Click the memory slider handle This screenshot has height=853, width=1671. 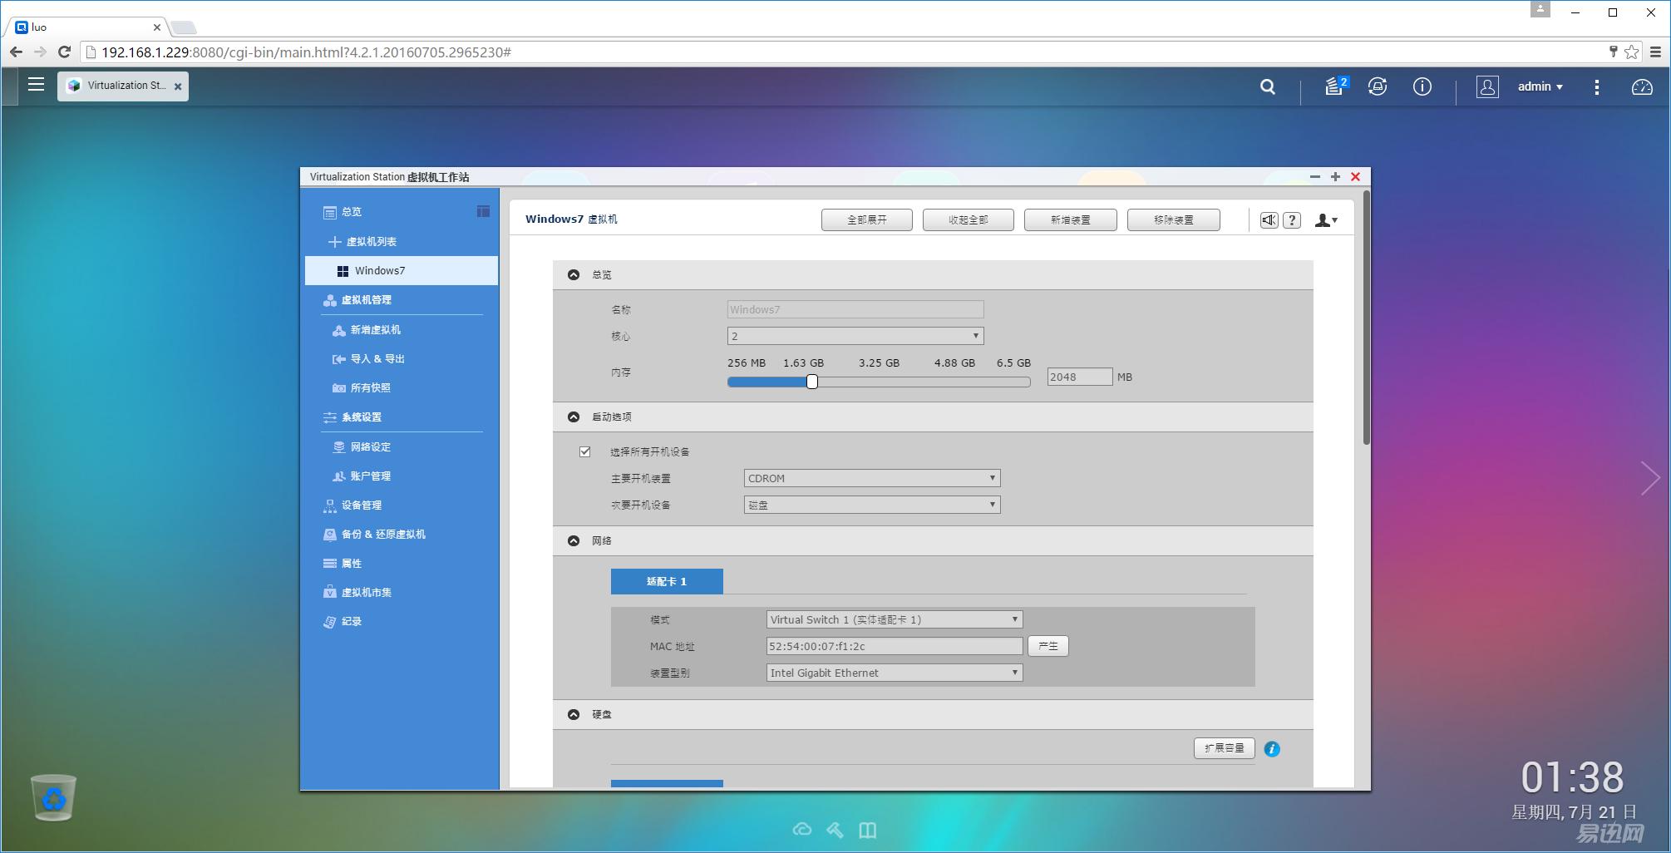tap(812, 382)
